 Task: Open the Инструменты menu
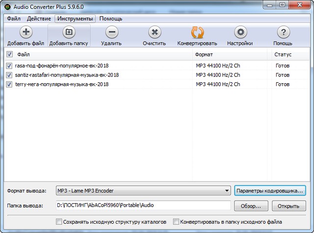coord(75,19)
